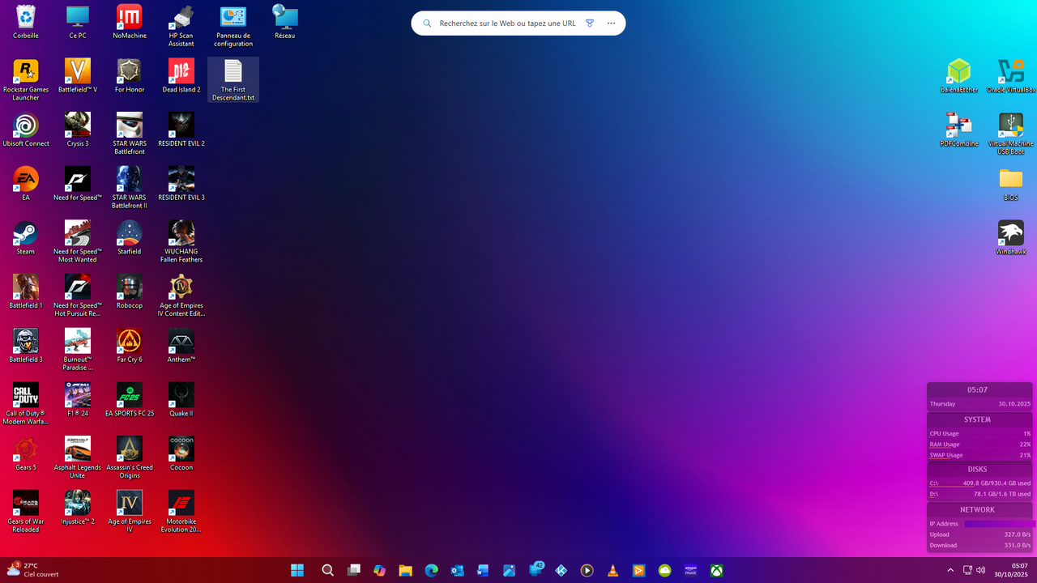Select the Robocop shortcut
The width and height of the screenshot is (1037, 583).
tap(130, 292)
